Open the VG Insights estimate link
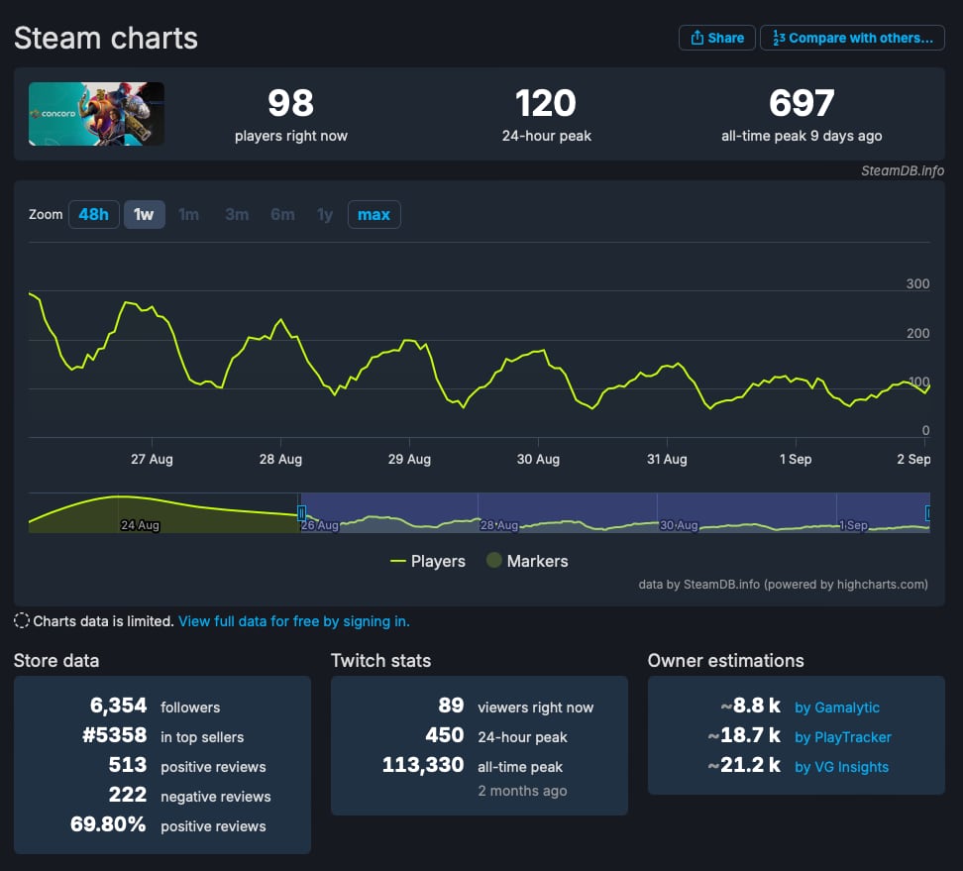 point(841,767)
